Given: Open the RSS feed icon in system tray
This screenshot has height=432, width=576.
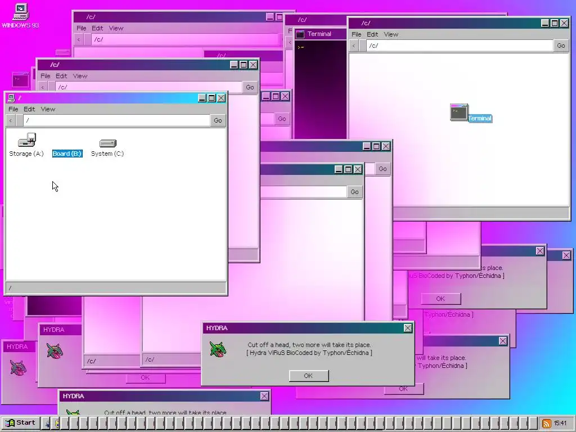Looking at the screenshot, I should tap(546, 423).
